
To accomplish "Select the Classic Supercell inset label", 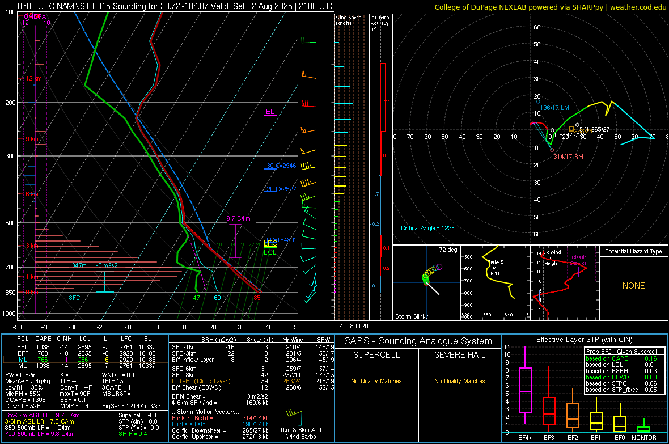I will (579, 260).
